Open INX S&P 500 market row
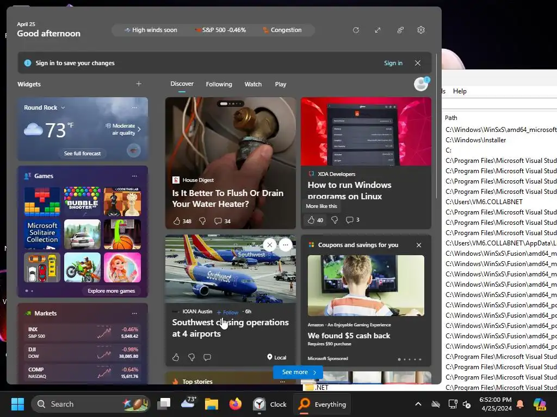The height and width of the screenshot is (417, 557). click(x=83, y=332)
